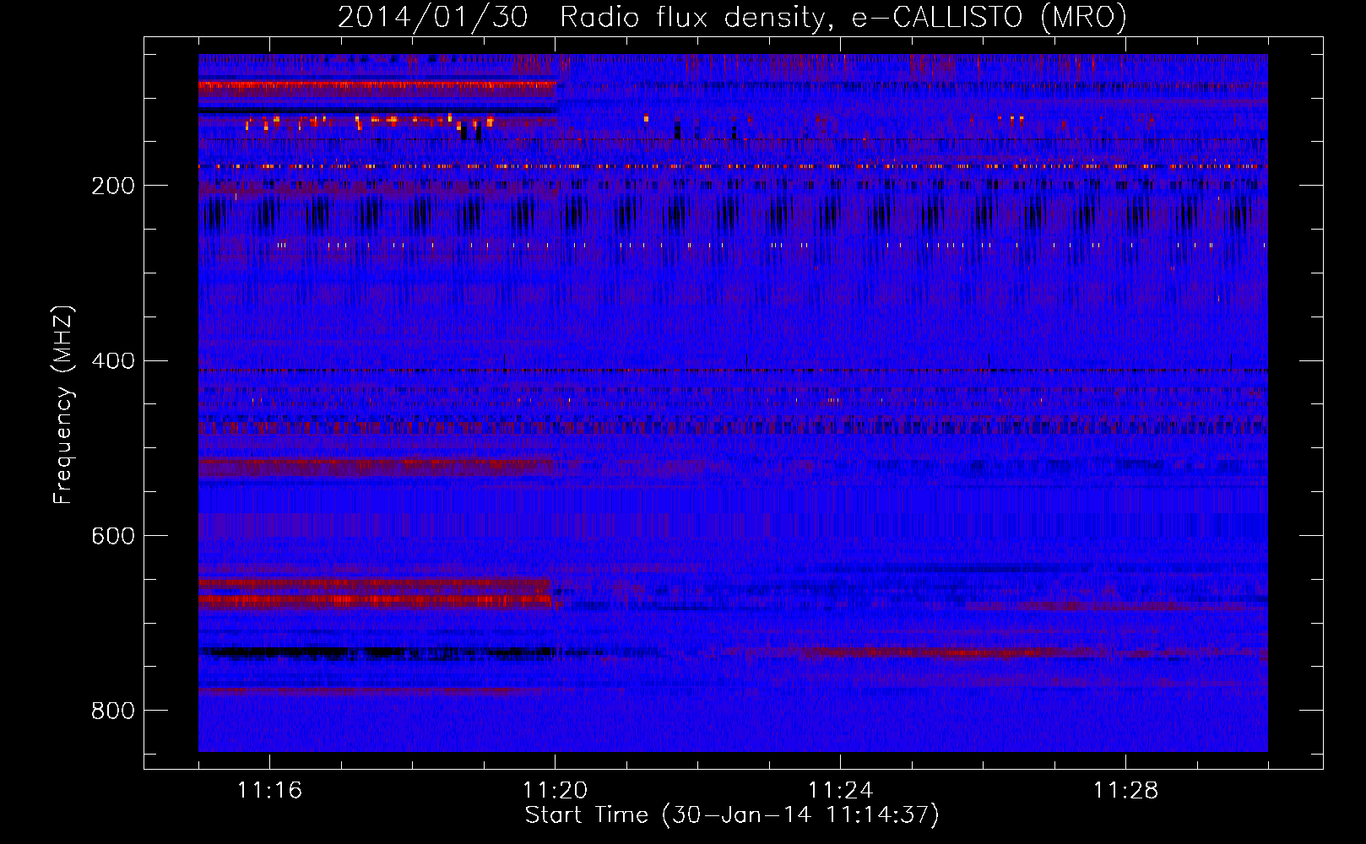Click the 200 frequency tick label
This screenshot has height=844, width=1366.
click(x=113, y=186)
